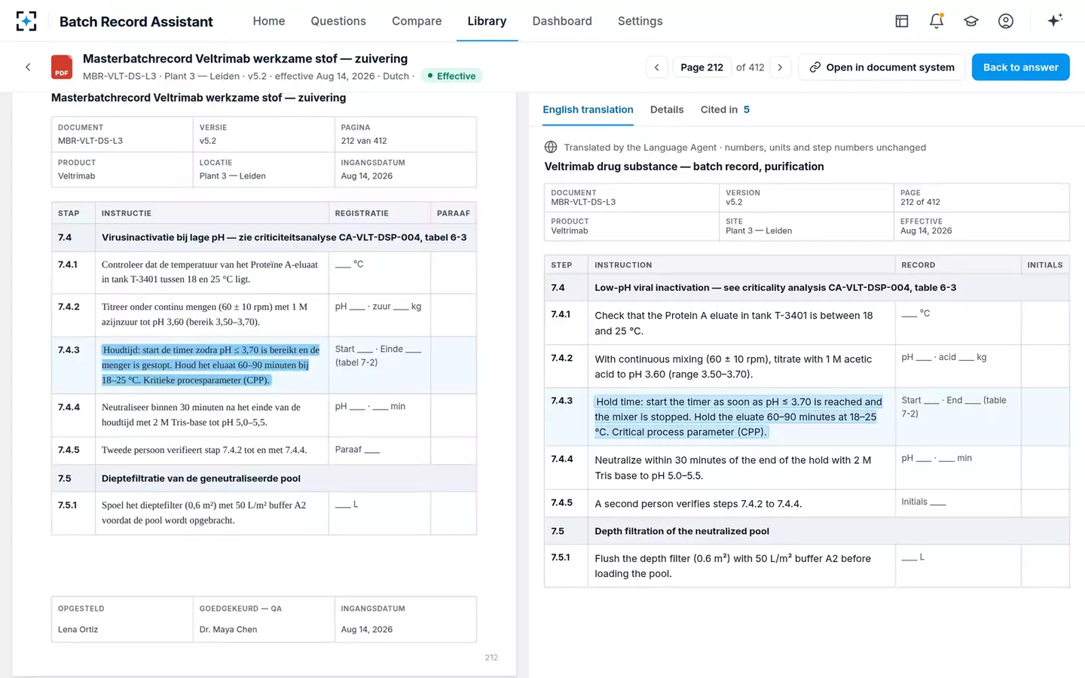Click the Back to answer button
Viewport: 1085px width, 678px height.
tap(1020, 67)
